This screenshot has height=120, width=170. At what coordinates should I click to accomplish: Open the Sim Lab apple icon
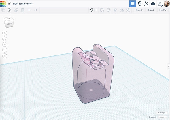[139, 4]
